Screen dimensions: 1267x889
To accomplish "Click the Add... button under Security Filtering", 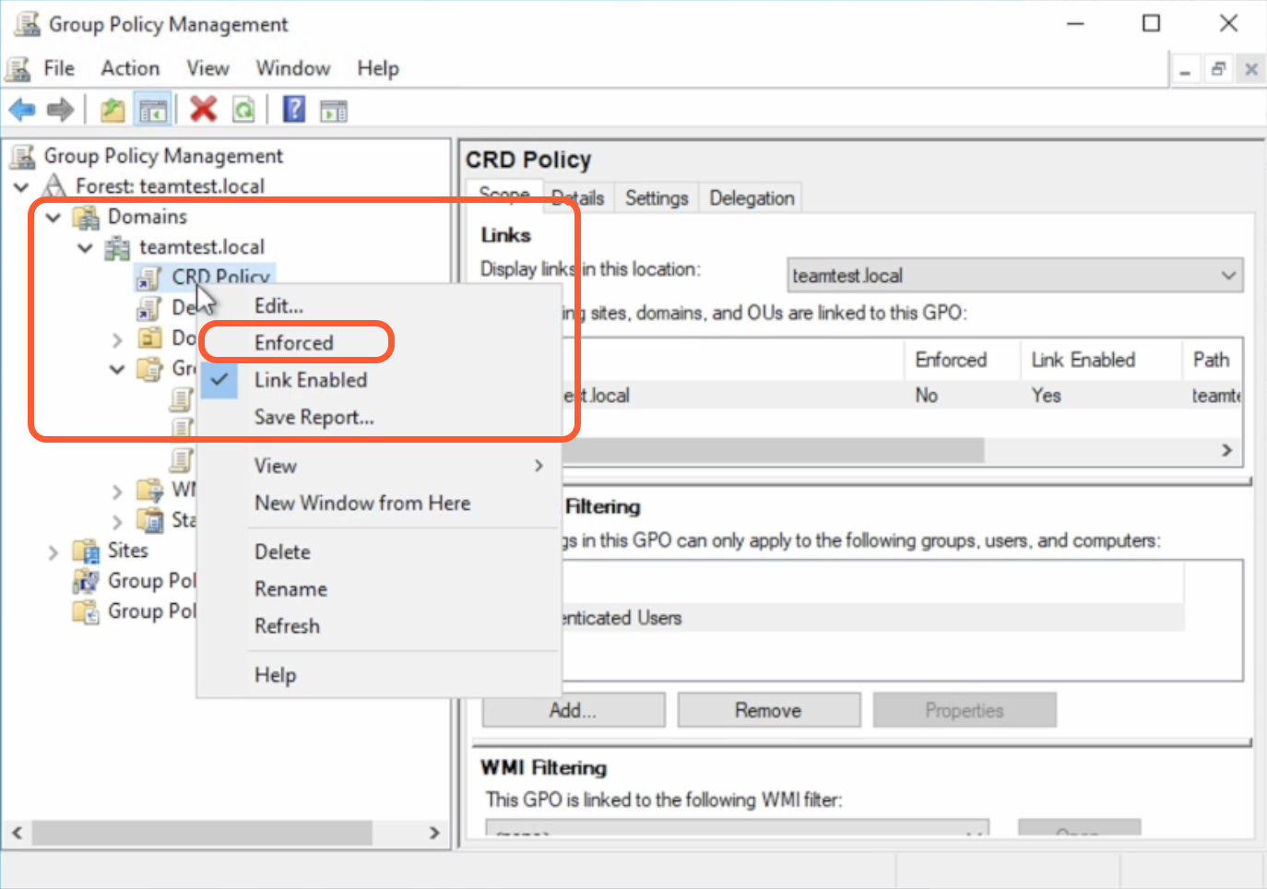I will tap(573, 710).
